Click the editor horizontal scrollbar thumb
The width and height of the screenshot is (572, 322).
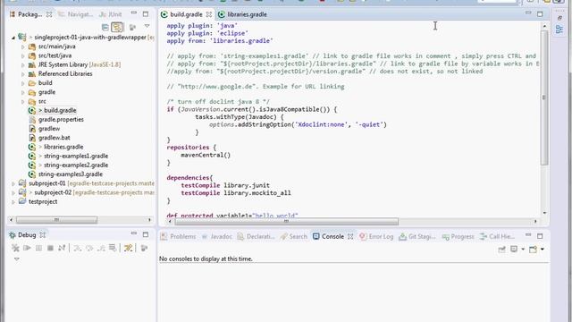(286, 221)
